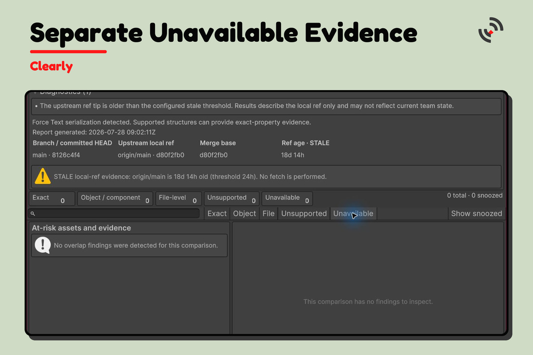
Task: Toggle the Exact filter button
Action: pyautogui.click(x=217, y=213)
